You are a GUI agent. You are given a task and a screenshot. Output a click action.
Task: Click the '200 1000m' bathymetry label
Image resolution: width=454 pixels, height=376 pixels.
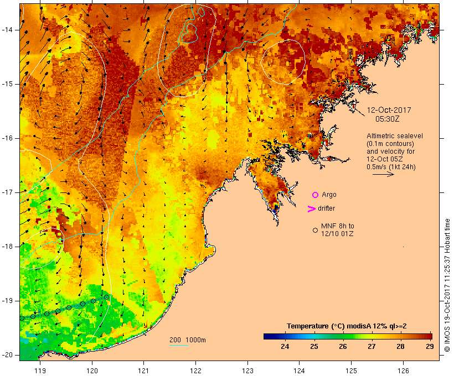pyautogui.click(x=188, y=340)
